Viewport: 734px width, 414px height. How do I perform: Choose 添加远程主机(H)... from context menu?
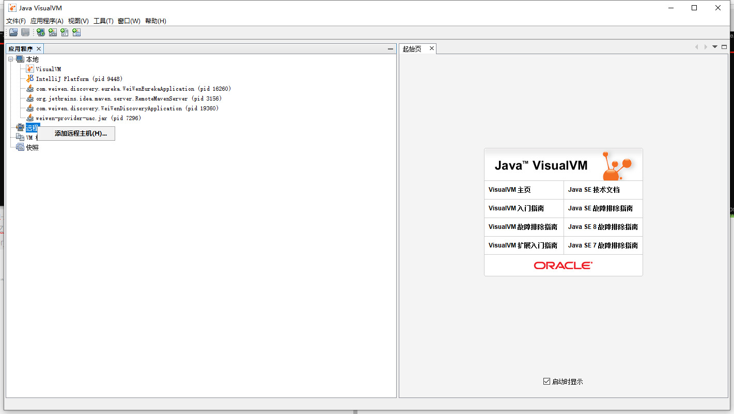pos(76,134)
